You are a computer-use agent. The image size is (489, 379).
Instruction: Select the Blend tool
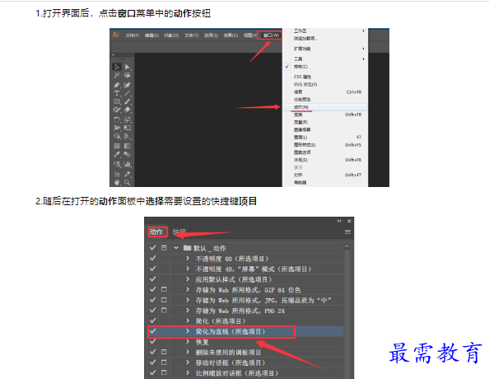tap(128, 154)
